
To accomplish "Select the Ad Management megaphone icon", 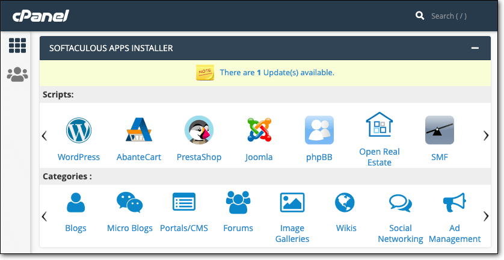I will tap(454, 202).
